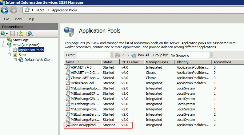Screen dimensions: 244x135
Task: Click VES2 in the address breadcrumb
Action: click(40, 10)
